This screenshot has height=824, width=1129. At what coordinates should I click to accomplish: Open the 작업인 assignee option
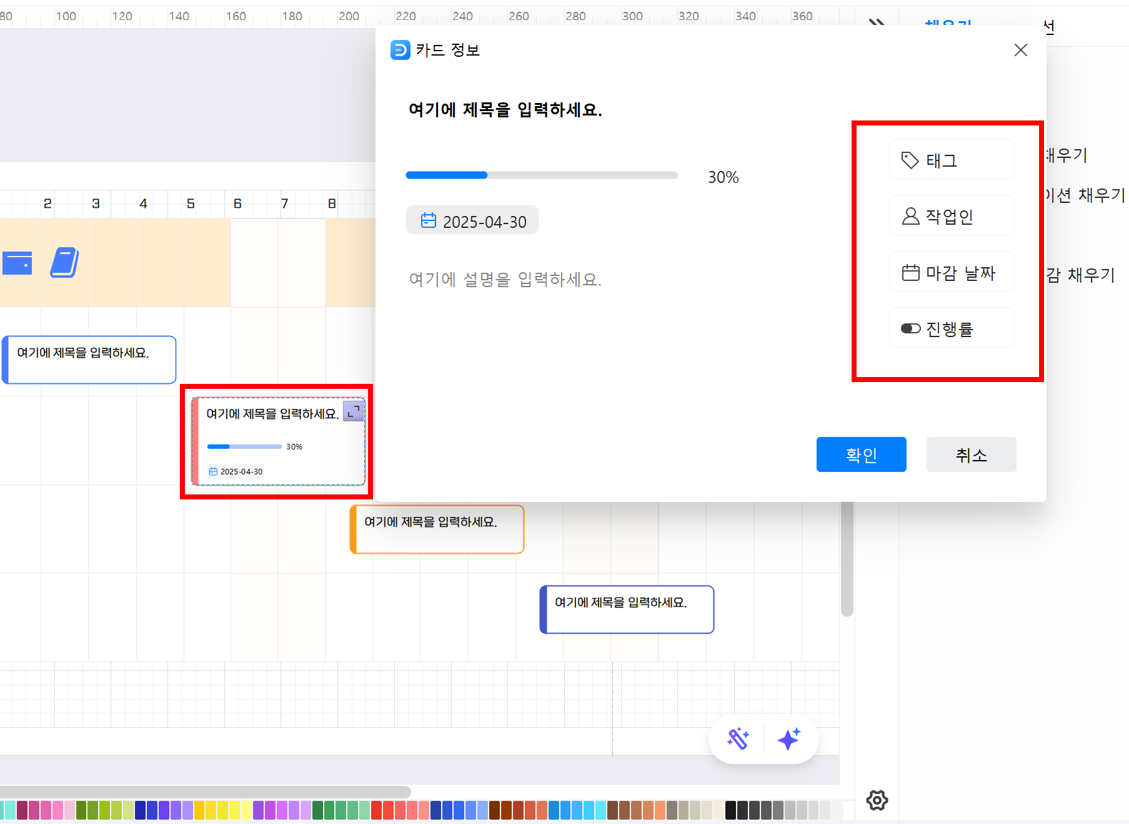[x=951, y=215]
